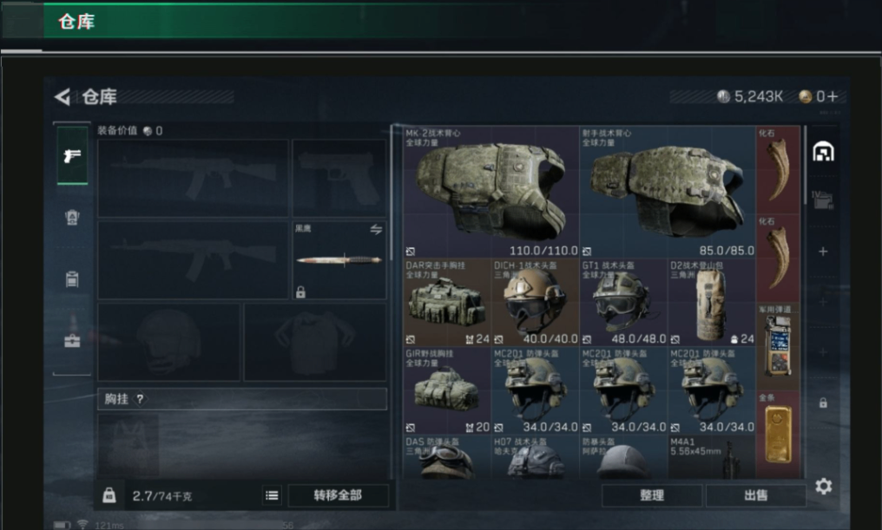The height and width of the screenshot is (530, 882).
Task: Go back using the warehouse arrow icon
Action: tap(63, 96)
